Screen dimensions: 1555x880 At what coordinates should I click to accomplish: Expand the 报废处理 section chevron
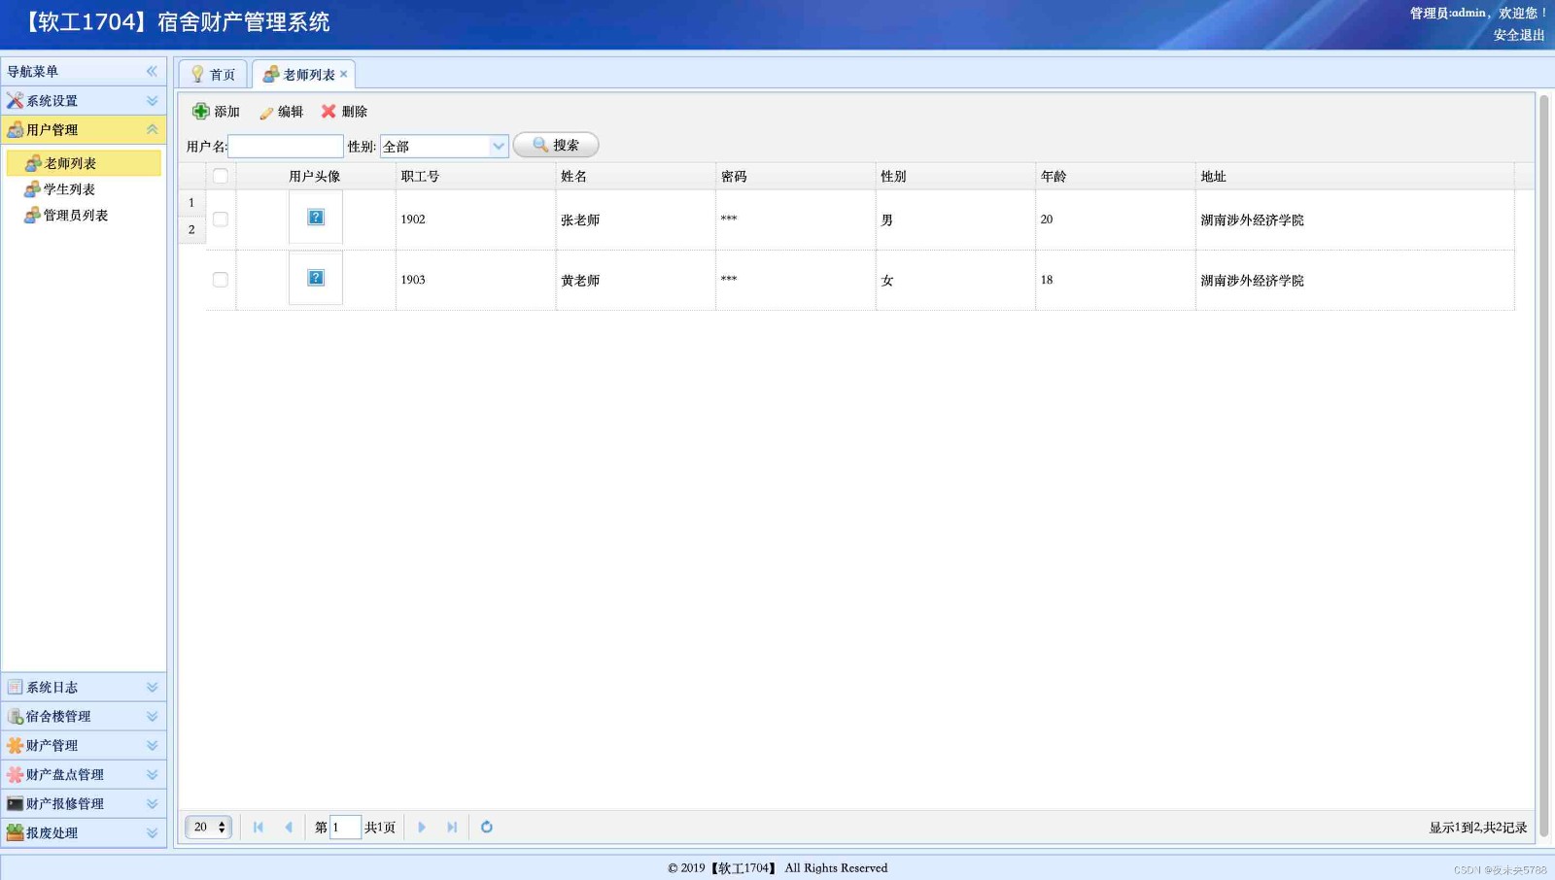(153, 833)
